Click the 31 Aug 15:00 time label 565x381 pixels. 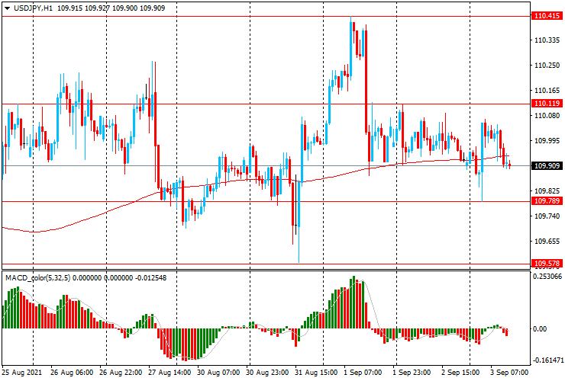pos(316,373)
